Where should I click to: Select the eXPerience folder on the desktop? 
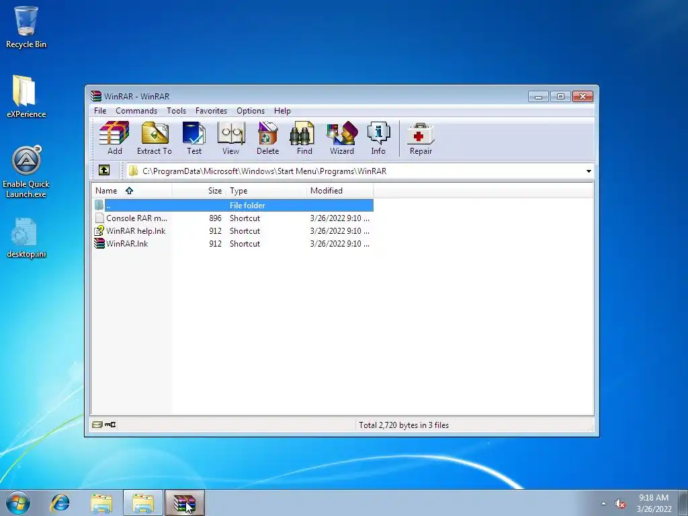click(x=26, y=97)
